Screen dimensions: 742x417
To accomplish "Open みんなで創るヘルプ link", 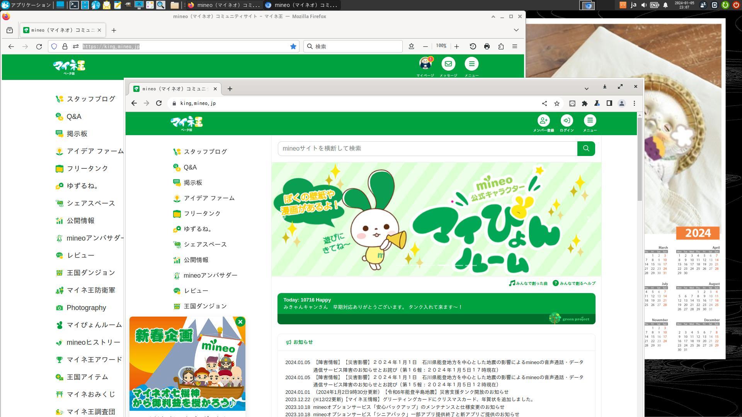I will (x=574, y=283).
